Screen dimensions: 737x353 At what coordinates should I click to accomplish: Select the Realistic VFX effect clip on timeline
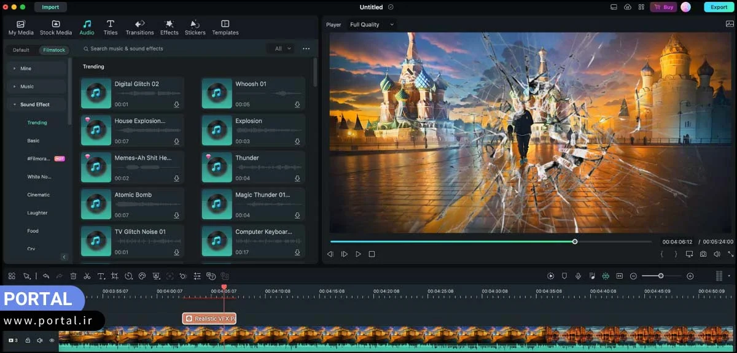(209, 319)
